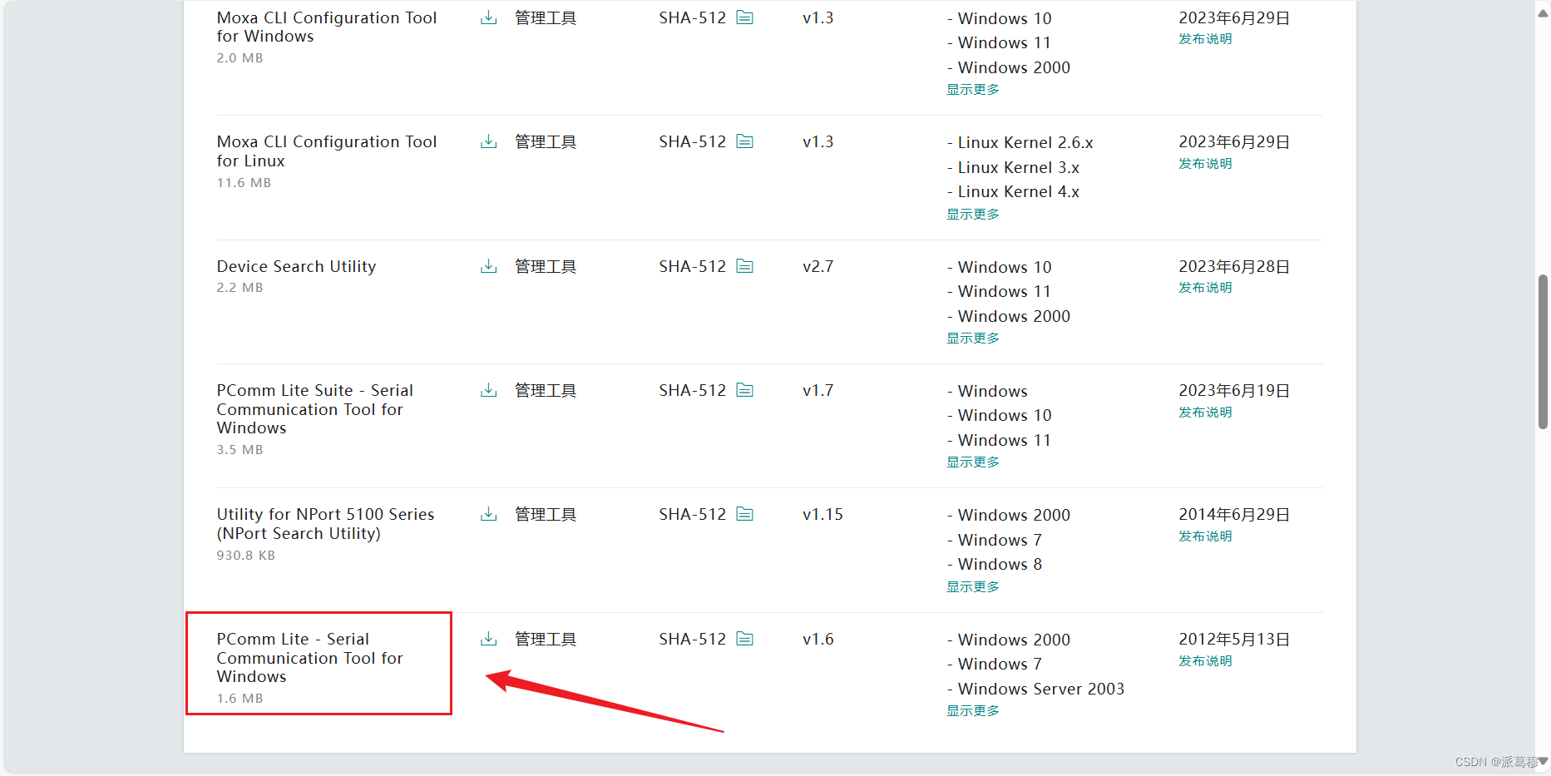
Task: Expand 显示更多 for NPort 5100 utility row
Action: 971,586
